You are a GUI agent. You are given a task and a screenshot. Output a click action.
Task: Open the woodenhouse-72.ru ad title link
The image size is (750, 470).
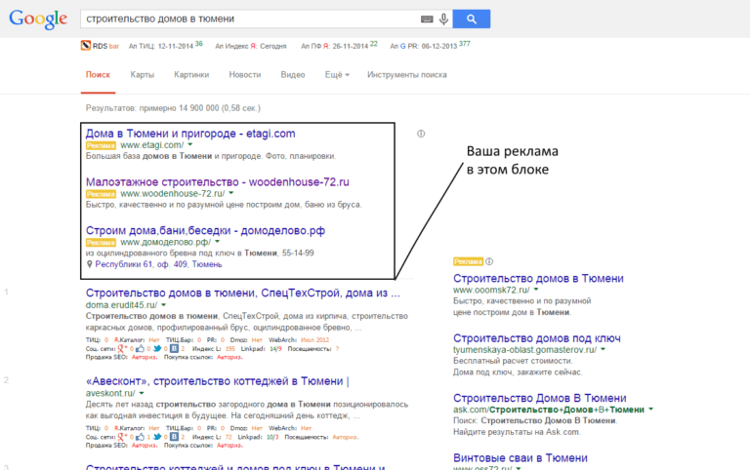(x=218, y=182)
